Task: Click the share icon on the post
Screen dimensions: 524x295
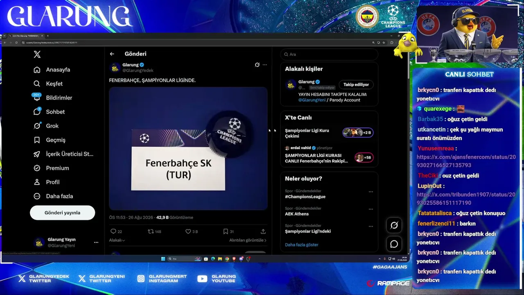Action: coord(263,231)
